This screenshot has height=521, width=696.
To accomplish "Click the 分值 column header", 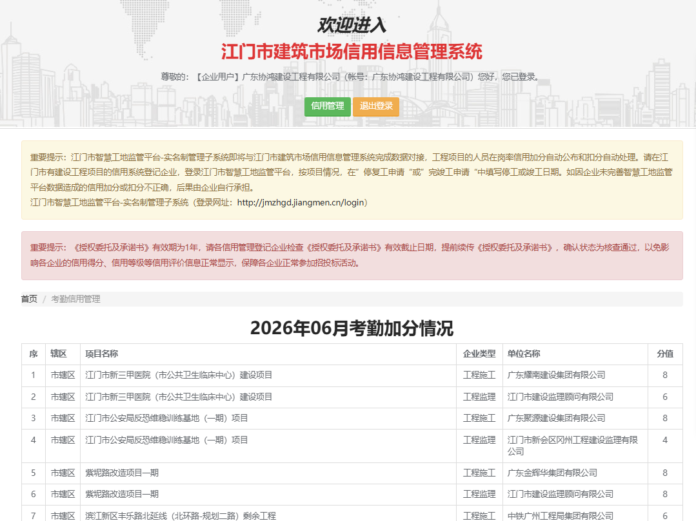I will click(x=665, y=354).
